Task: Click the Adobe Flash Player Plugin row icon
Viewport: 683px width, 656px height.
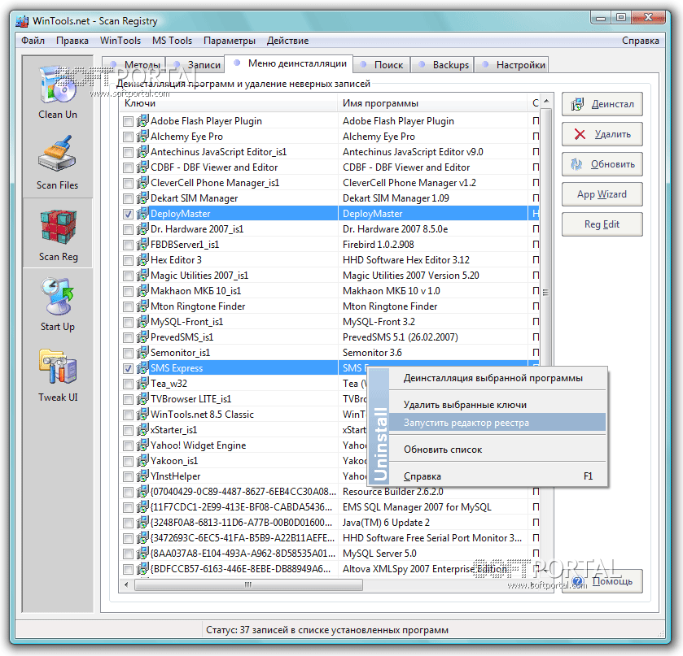Action: [142, 120]
